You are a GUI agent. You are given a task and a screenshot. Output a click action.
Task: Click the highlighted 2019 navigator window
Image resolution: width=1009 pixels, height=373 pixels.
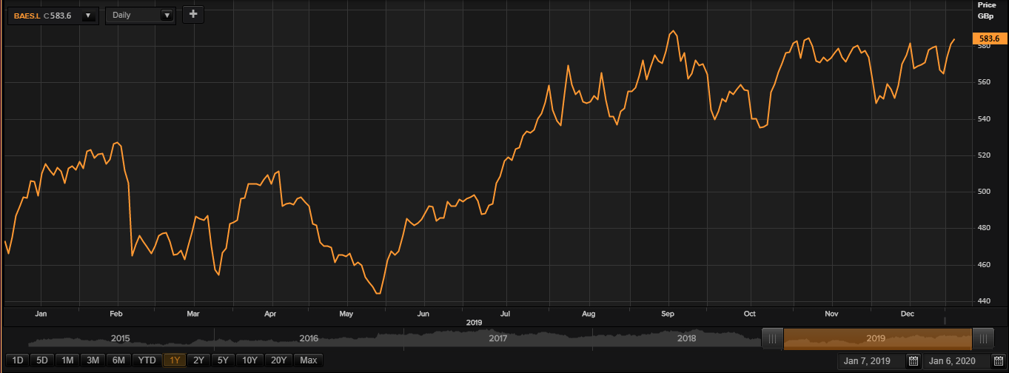point(877,338)
